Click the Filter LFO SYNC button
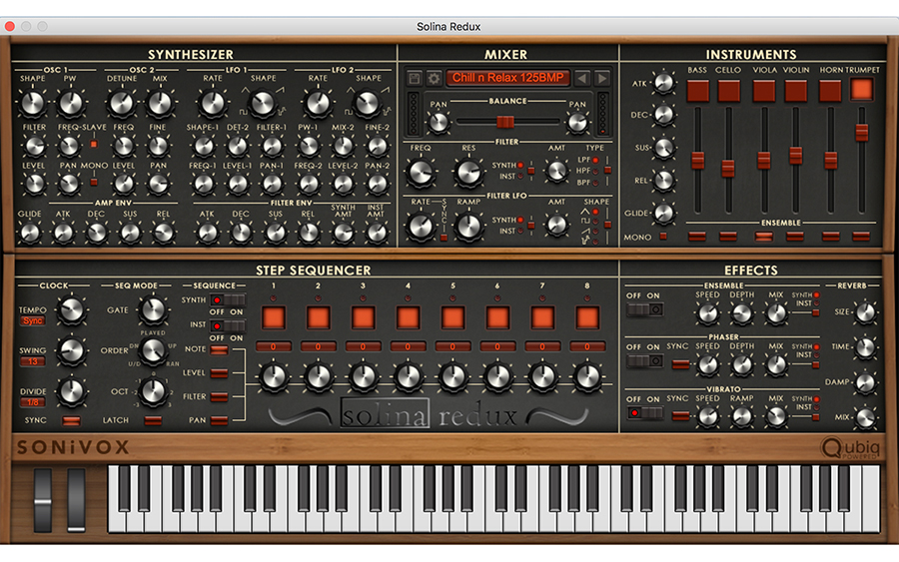This screenshot has width=899, height=562. (444, 236)
